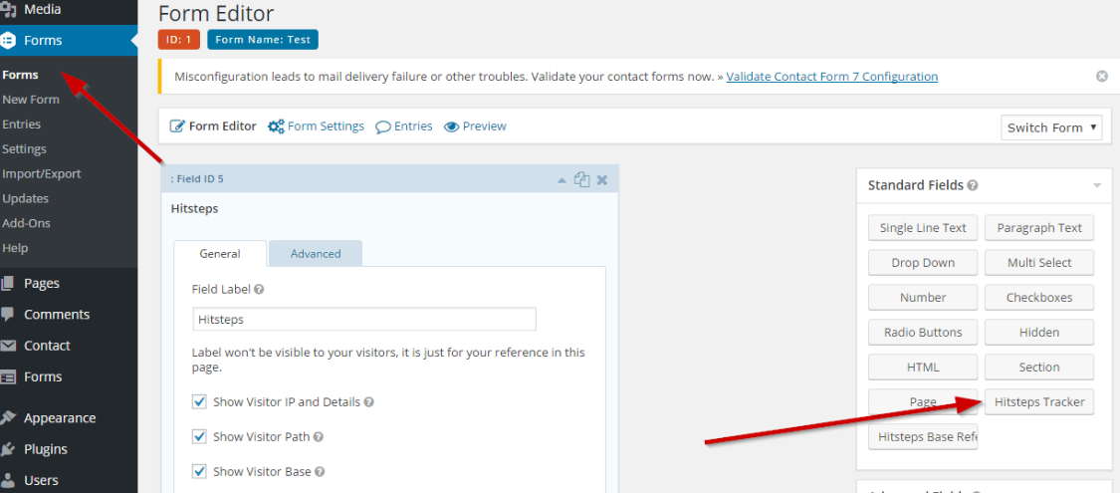Open the Media menu icon in sidebar
The width and height of the screenshot is (1120, 493).
pyautogui.click(x=8, y=10)
